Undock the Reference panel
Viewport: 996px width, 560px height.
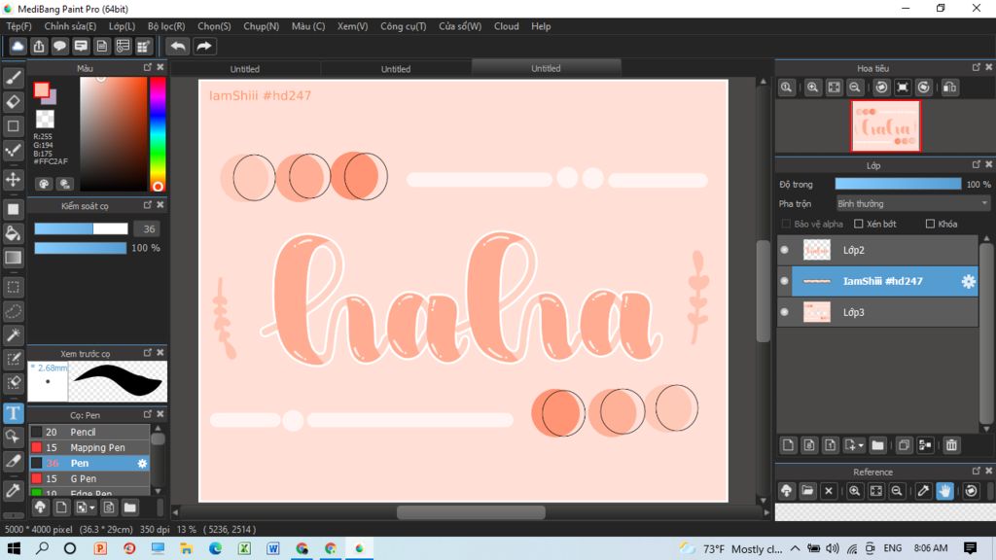977,472
